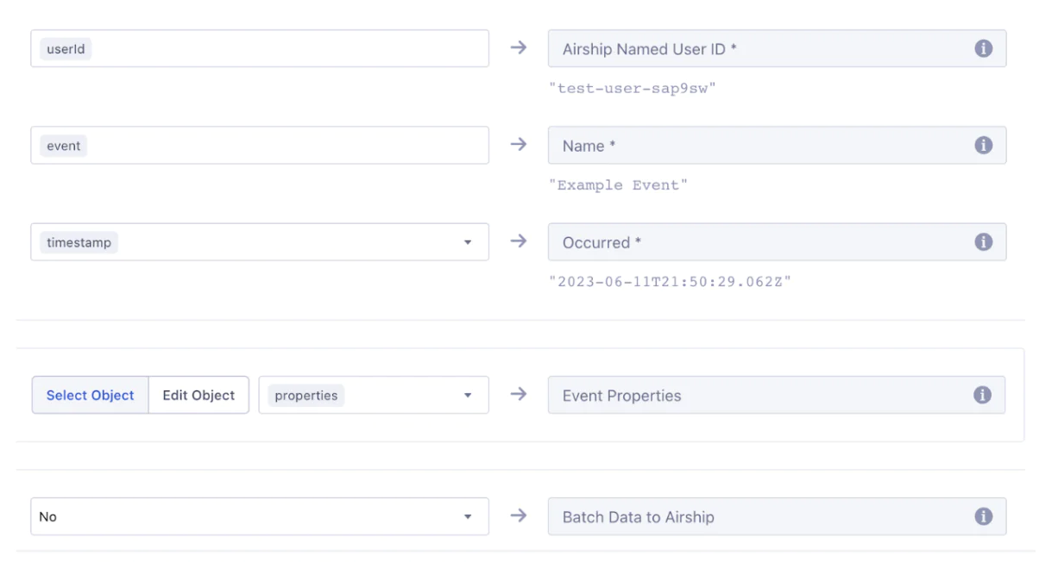Switch to Select Object mode
The width and height of the screenshot is (1058, 562).
[91, 395]
